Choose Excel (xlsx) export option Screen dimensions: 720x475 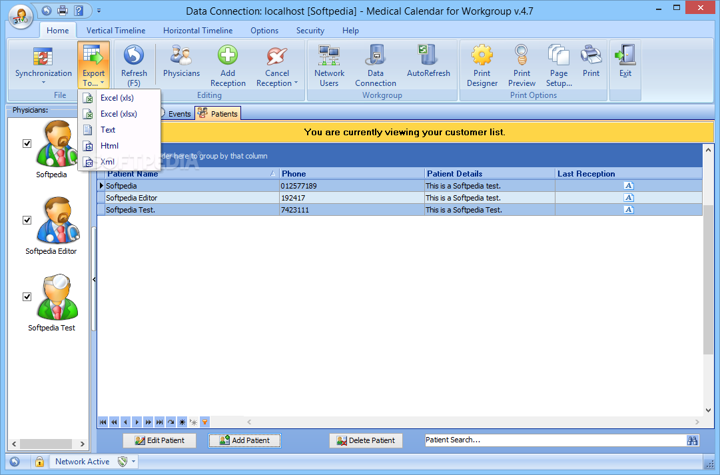(119, 114)
